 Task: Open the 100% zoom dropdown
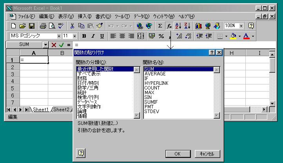point(241,26)
